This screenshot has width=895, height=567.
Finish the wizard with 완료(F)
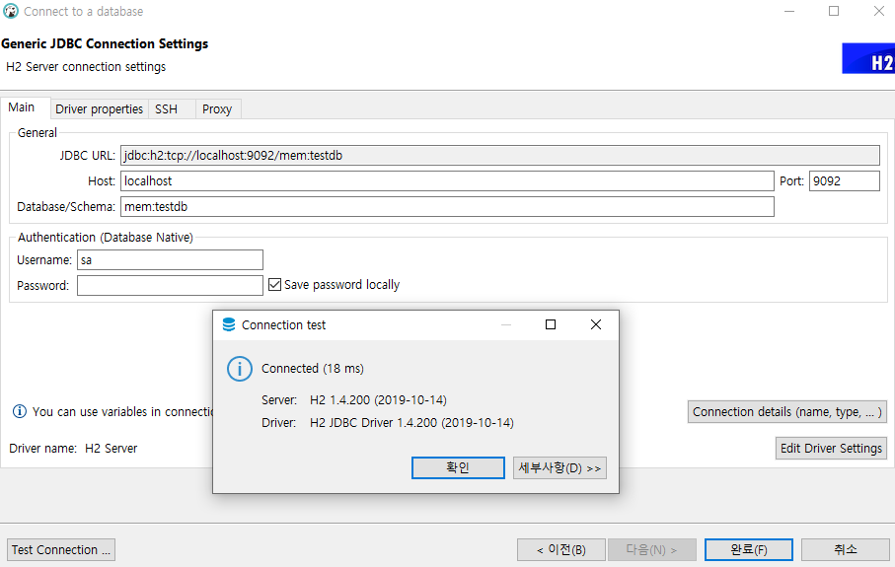748,550
